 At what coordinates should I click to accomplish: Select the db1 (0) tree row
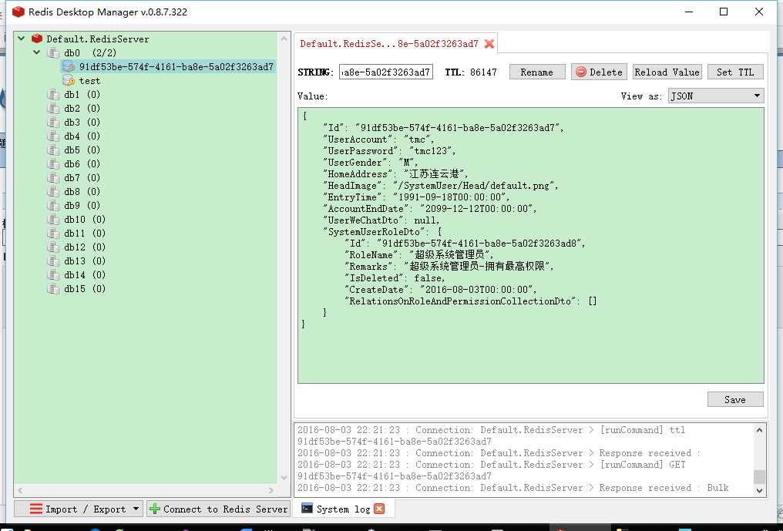point(82,95)
